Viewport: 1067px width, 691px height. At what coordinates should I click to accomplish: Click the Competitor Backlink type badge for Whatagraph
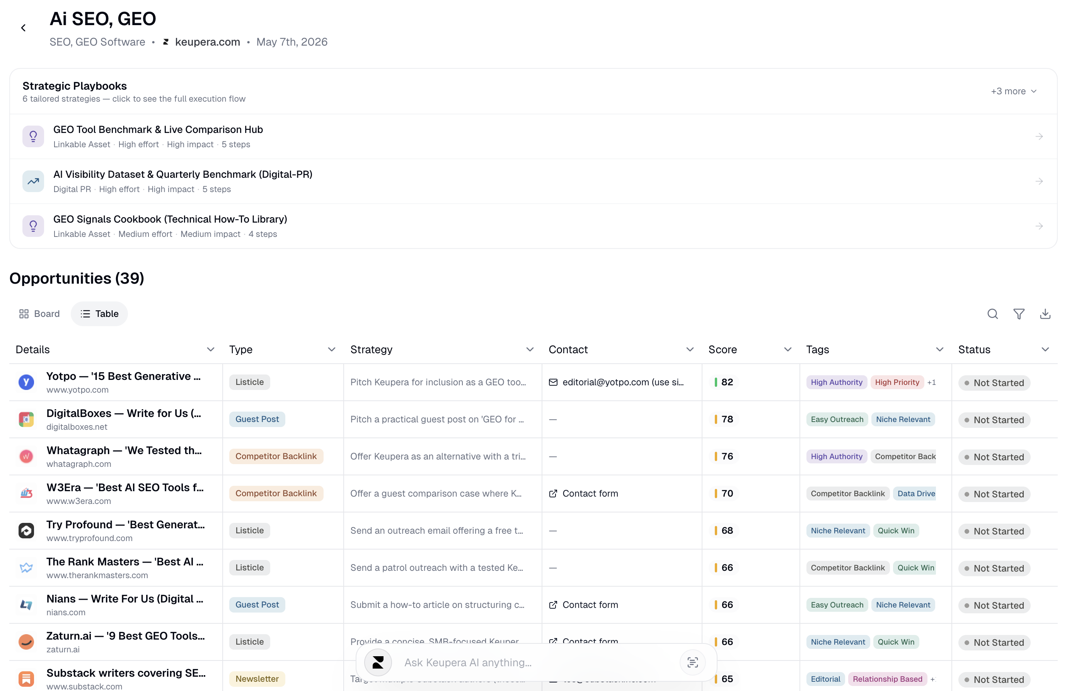pyautogui.click(x=276, y=456)
